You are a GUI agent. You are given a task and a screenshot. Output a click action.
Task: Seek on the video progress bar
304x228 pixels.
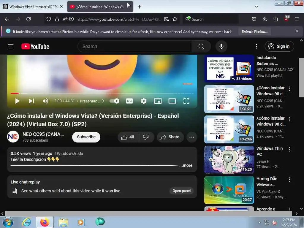(102, 94)
